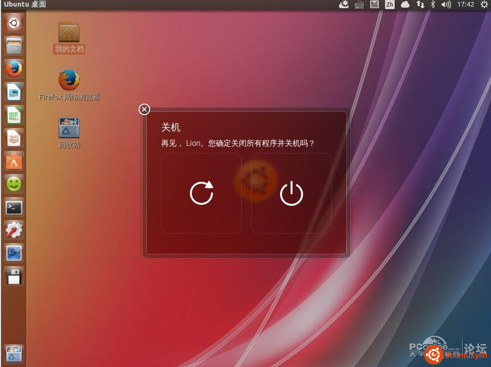Image resolution: width=491 pixels, height=367 pixels.
Task: Open the floppy disk icon in the launcher
Action: tap(14, 276)
